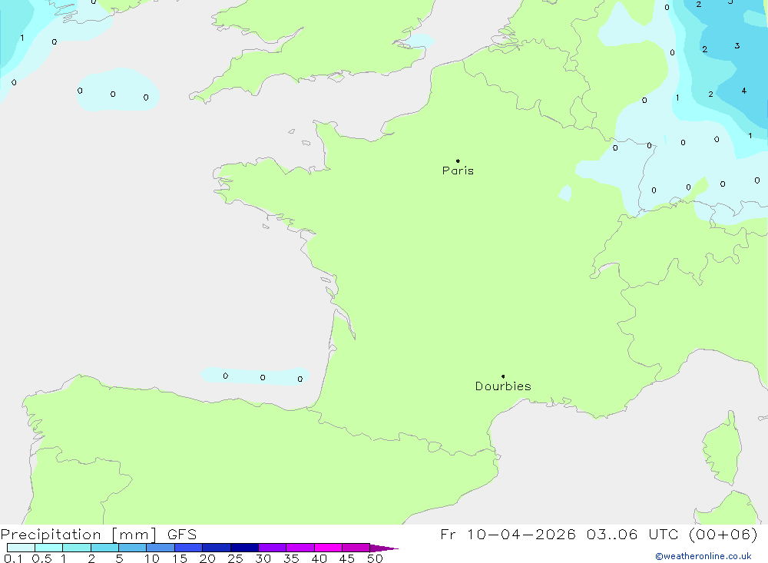
Task: Pick the 30–35 mm legend swatch
Action: [273, 548]
